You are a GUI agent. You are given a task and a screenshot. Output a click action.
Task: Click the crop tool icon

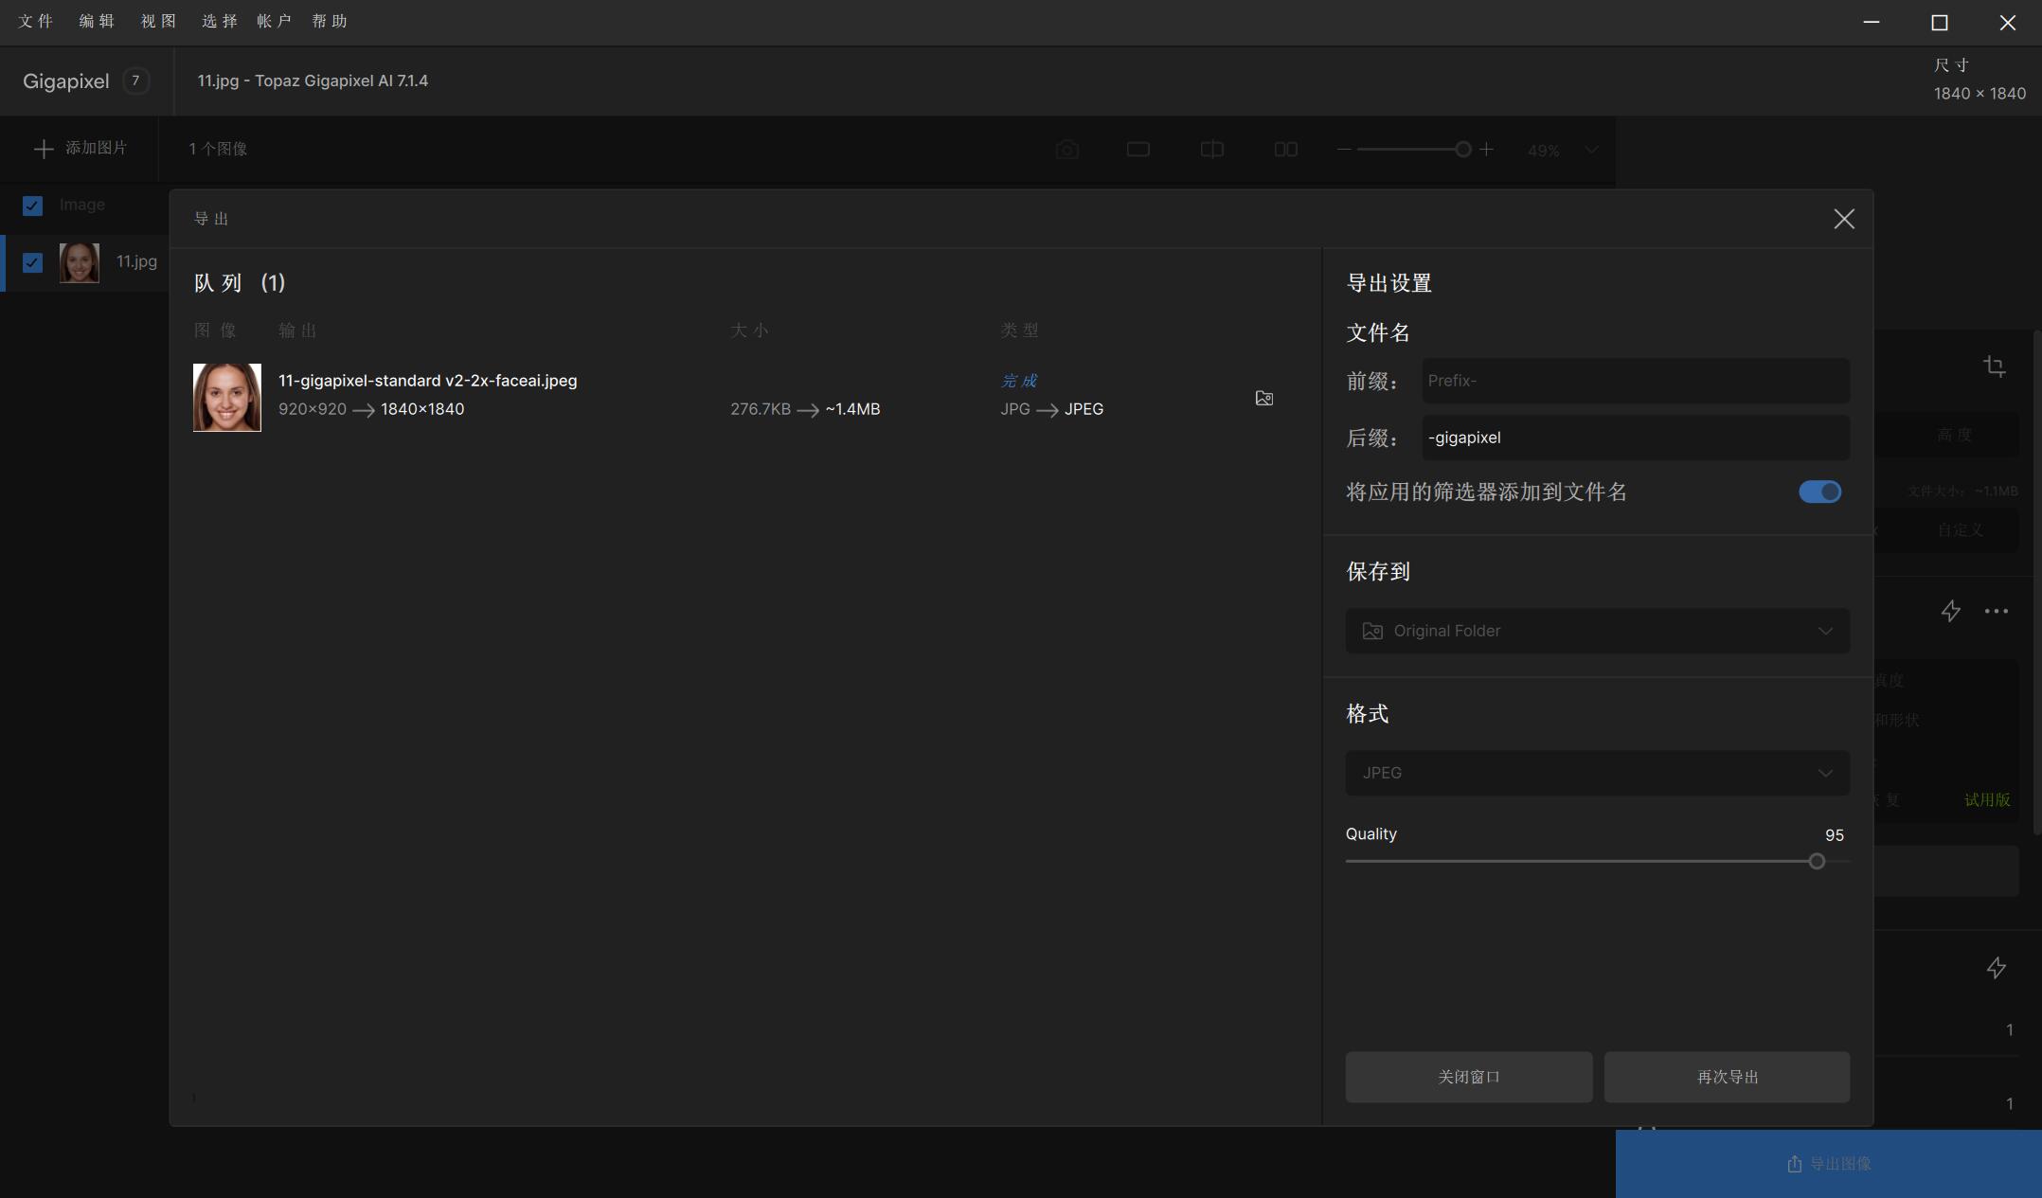[x=1995, y=367]
